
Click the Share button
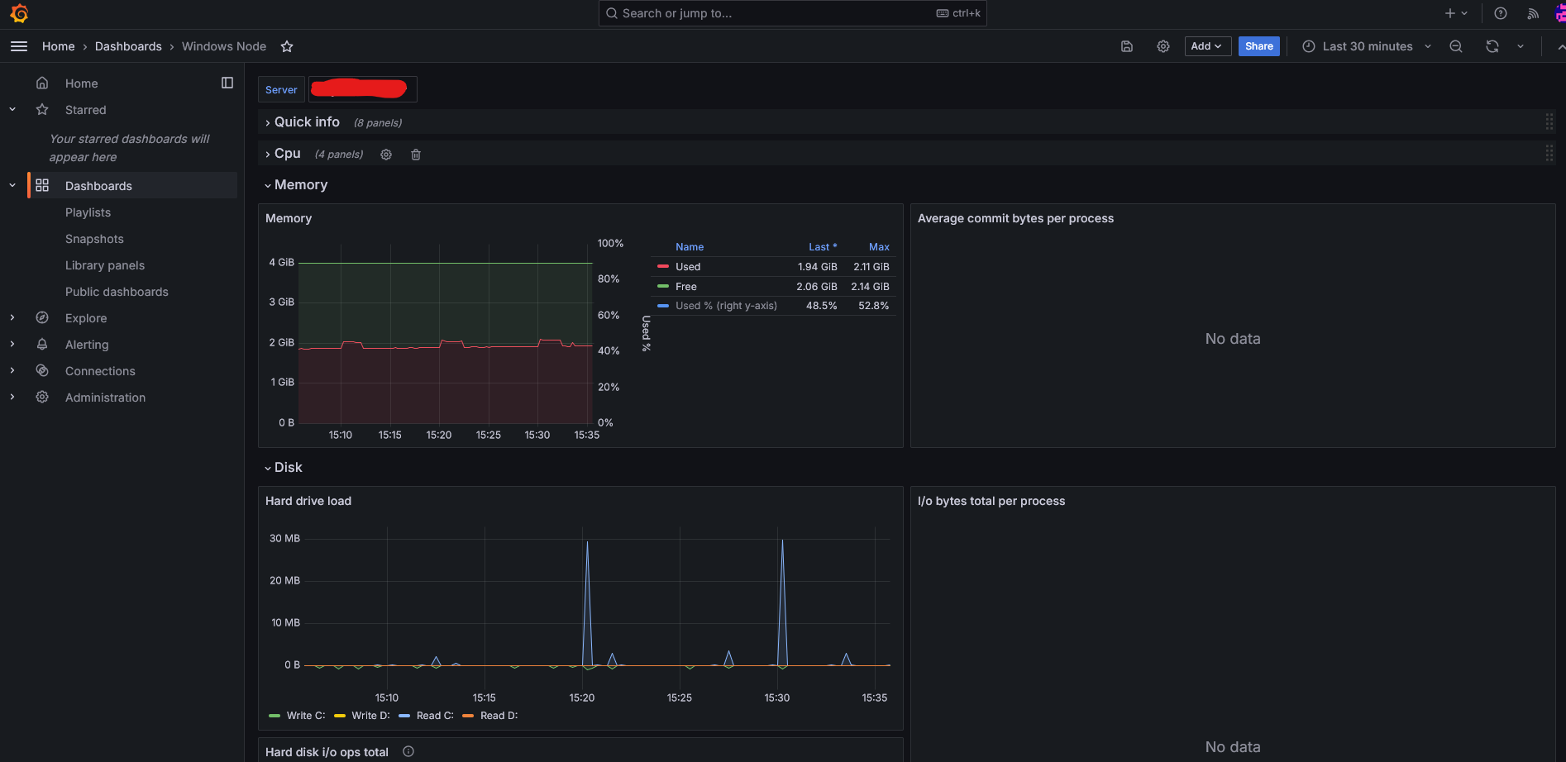pos(1258,46)
